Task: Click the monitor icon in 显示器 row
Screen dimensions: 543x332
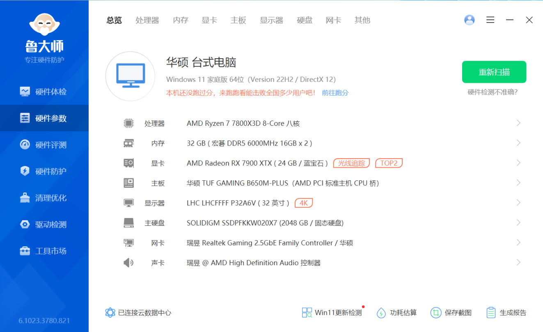Action: click(128, 203)
